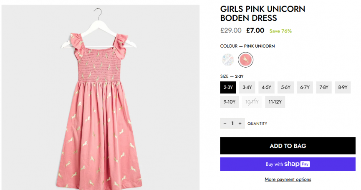
Task: Pick the 7-8Y size option
Action: (323, 87)
